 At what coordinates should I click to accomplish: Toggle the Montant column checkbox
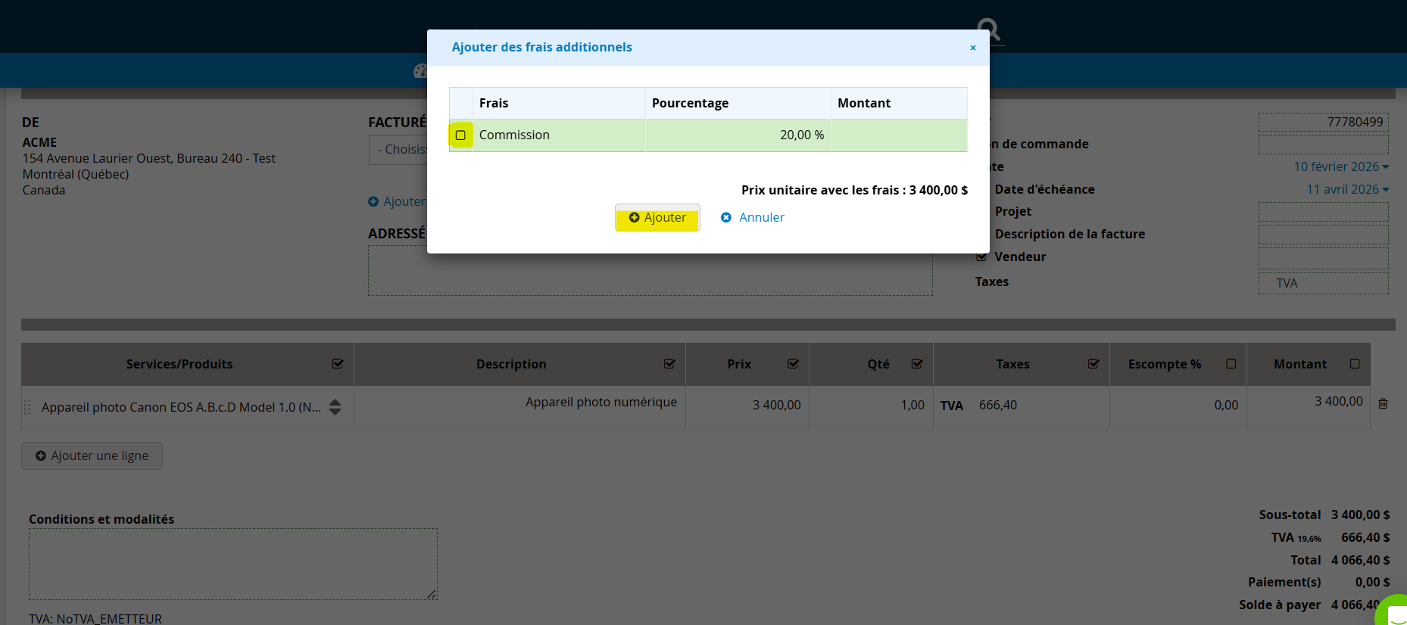coord(1355,364)
